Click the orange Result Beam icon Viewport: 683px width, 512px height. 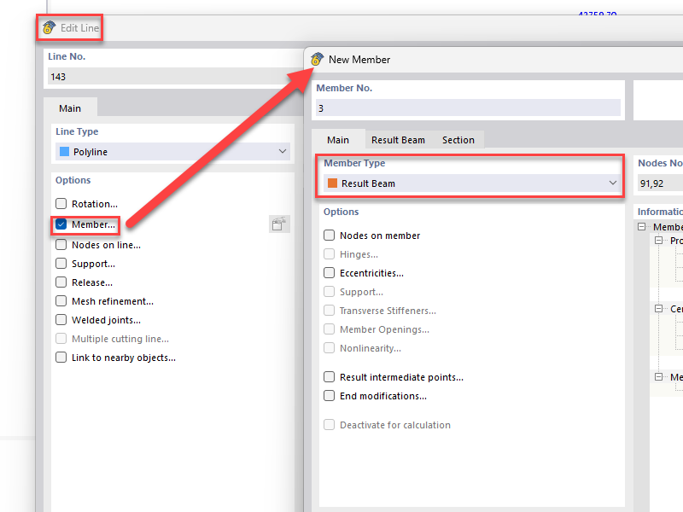pyautogui.click(x=334, y=183)
